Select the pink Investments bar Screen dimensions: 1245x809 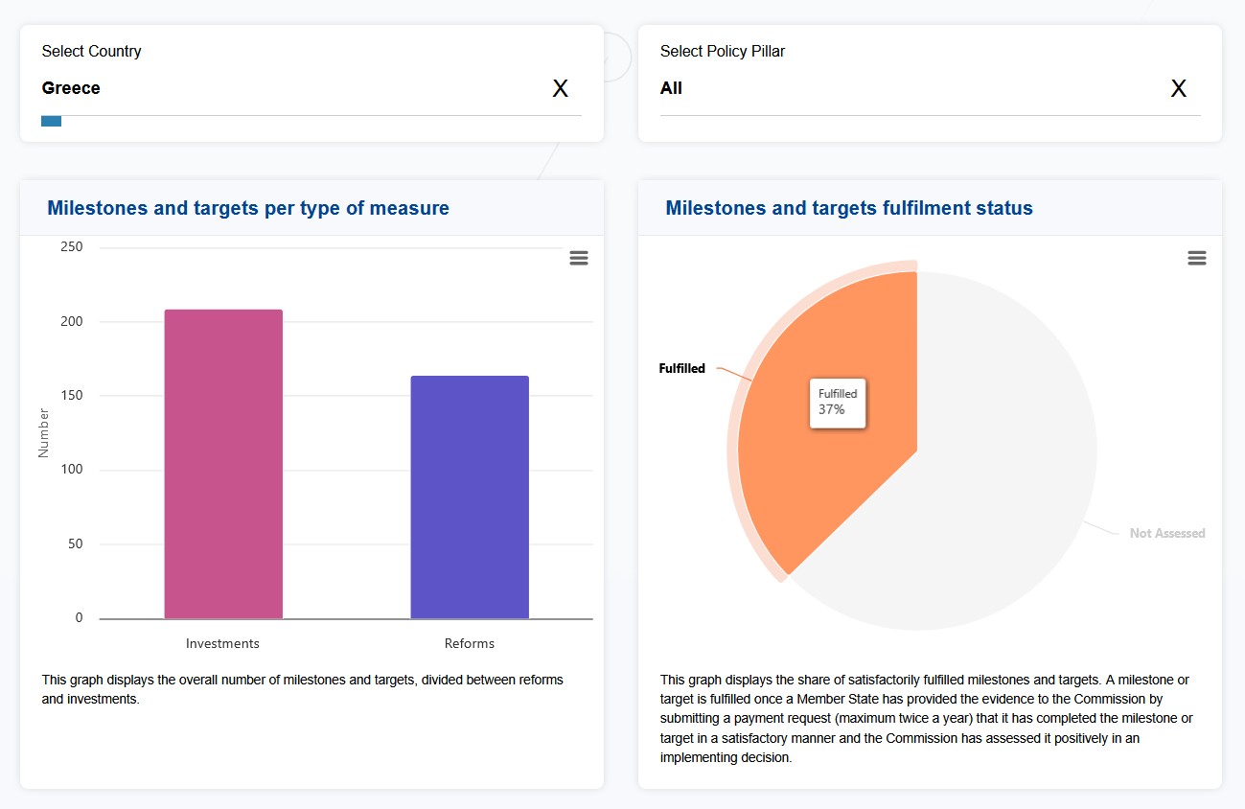[x=223, y=464]
